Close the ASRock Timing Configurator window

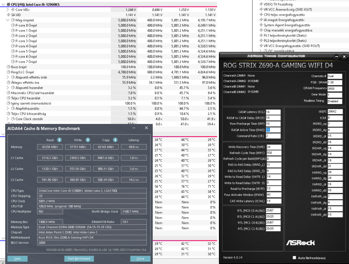344,57
